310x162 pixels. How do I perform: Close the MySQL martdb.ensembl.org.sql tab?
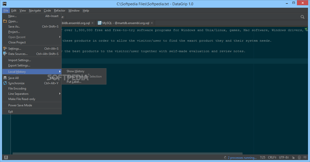152,23
